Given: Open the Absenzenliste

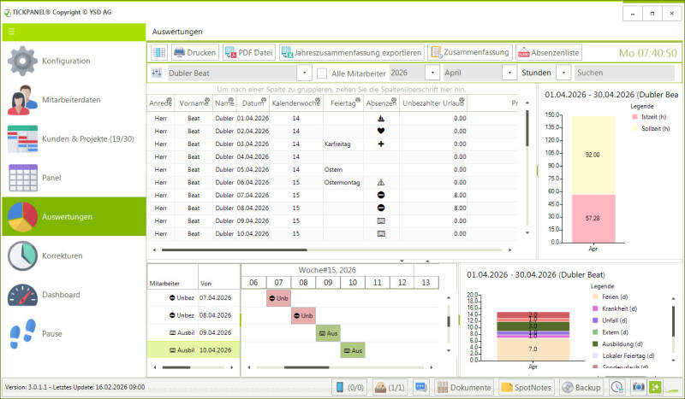Looking at the screenshot, I should (x=549, y=53).
